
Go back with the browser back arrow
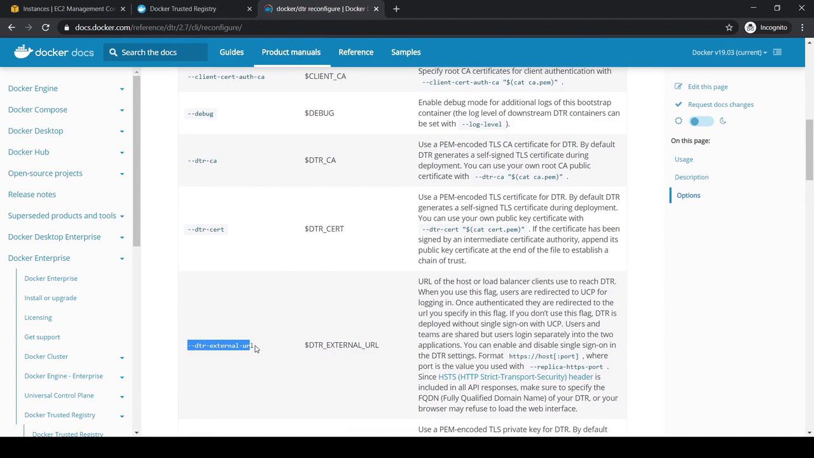point(11,27)
